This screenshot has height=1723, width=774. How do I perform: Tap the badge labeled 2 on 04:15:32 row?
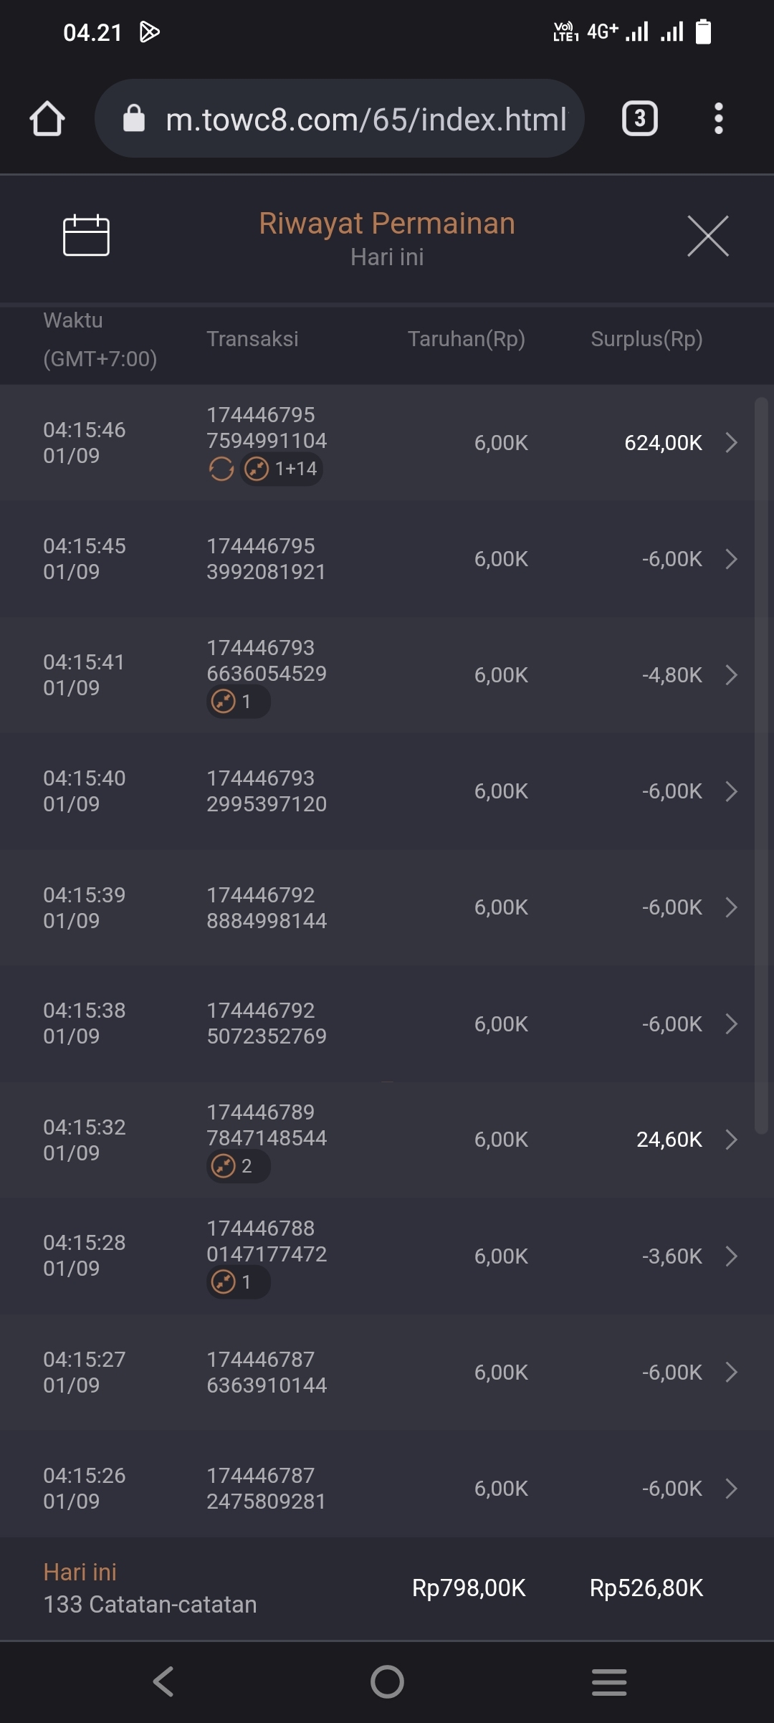(238, 1166)
